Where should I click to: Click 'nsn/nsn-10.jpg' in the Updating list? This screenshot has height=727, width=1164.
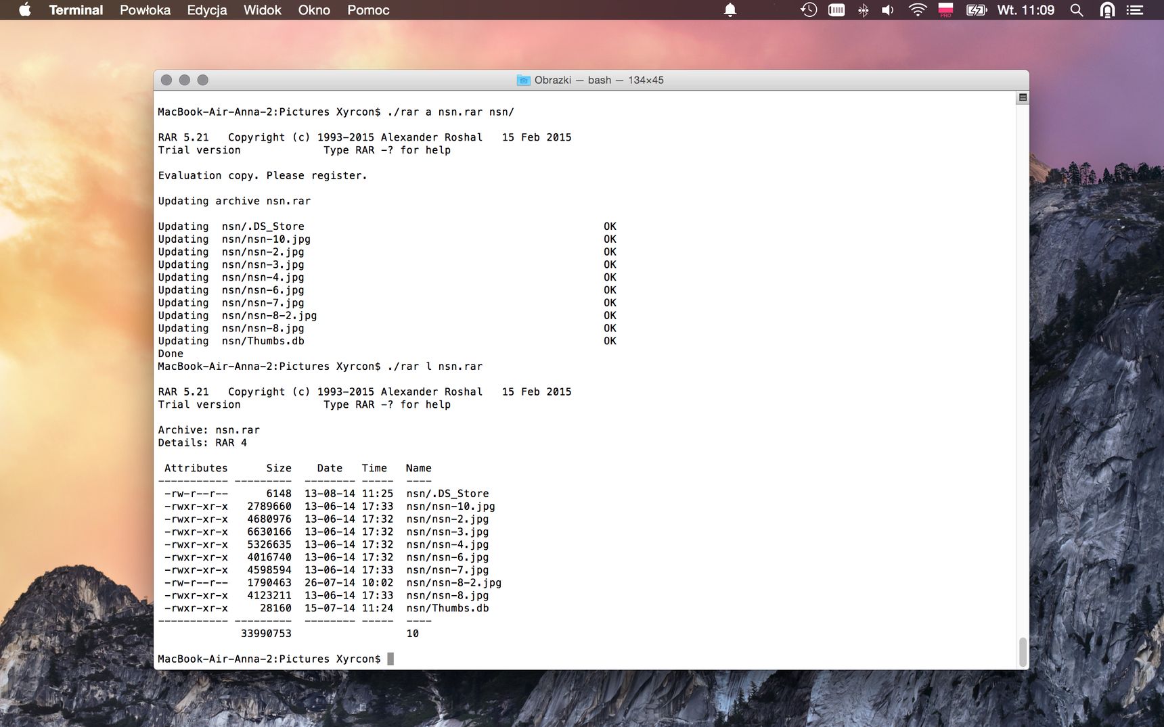[266, 239]
